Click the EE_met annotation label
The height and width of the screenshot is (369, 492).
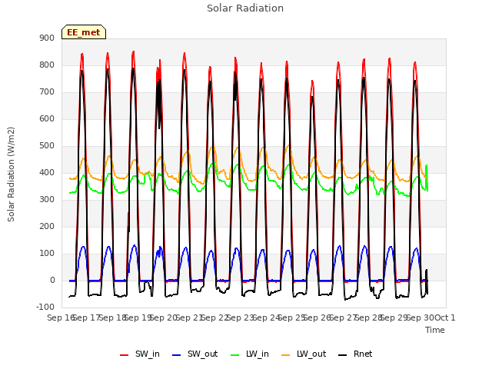[84, 32]
